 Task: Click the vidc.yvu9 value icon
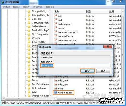[x=56, y=80]
